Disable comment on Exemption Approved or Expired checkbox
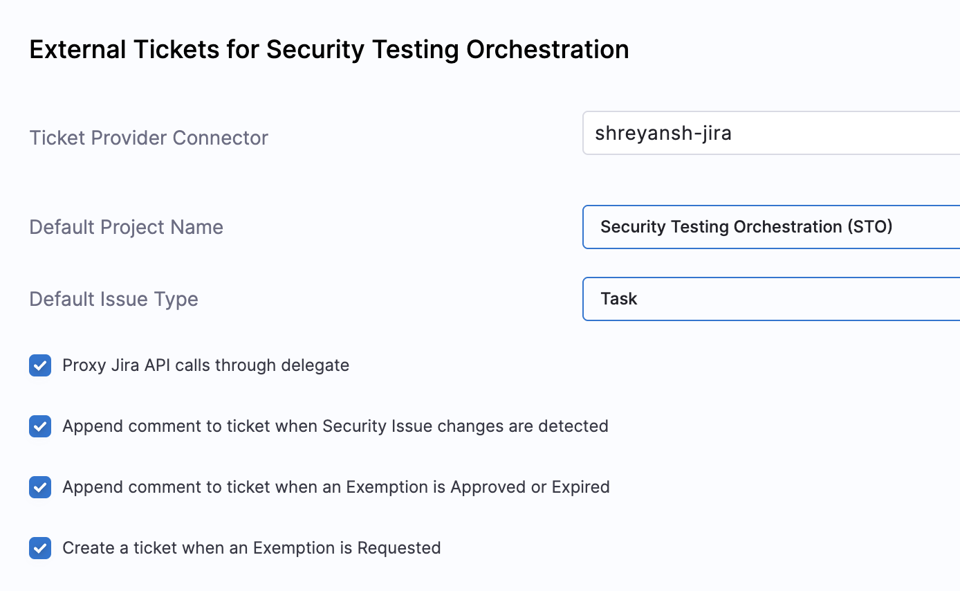This screenshot has width=960, height=591. pyautogui.click(x=40, y=487)
